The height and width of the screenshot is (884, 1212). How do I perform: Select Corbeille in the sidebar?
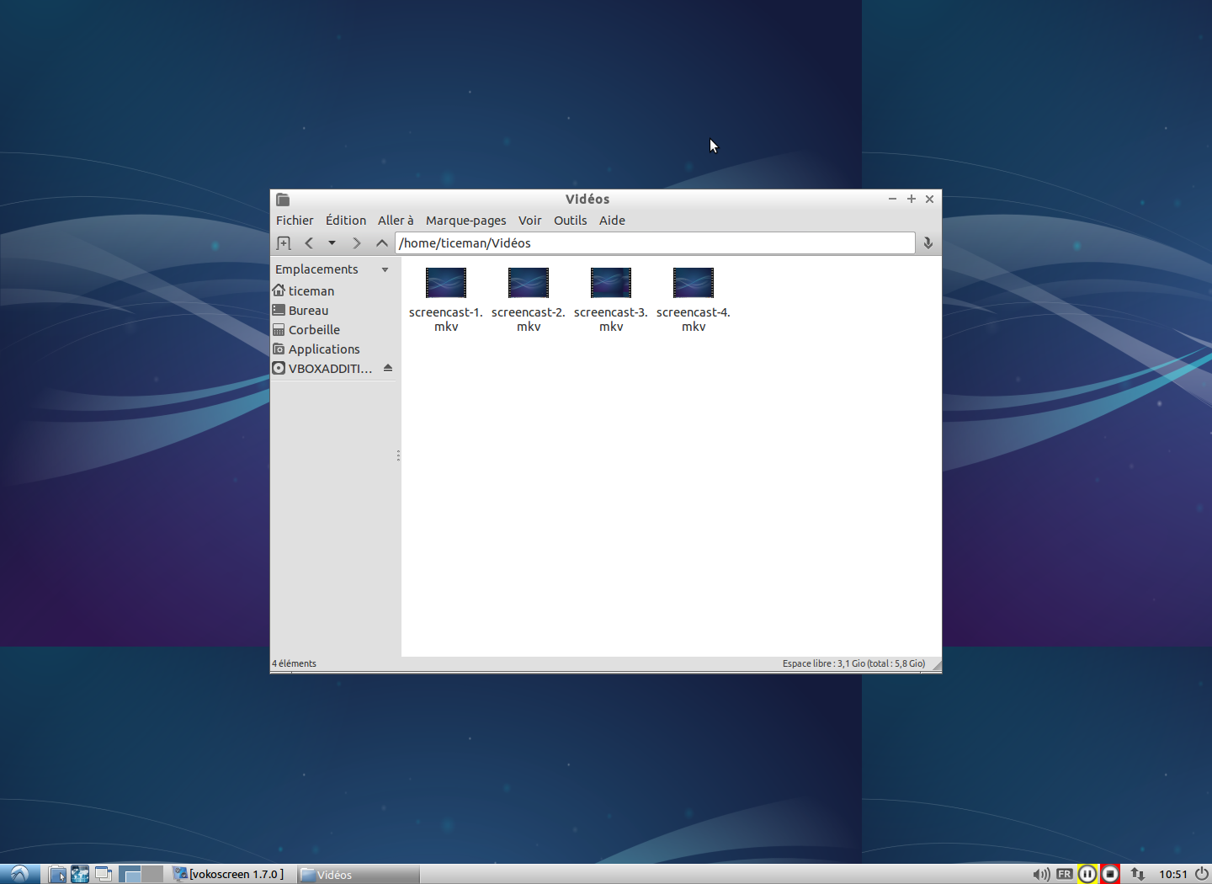314,330
